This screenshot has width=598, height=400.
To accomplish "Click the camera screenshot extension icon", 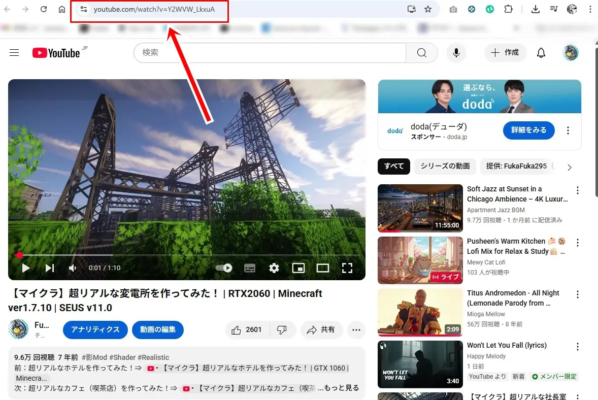I will pyautogui.click(x=453, y=9).
